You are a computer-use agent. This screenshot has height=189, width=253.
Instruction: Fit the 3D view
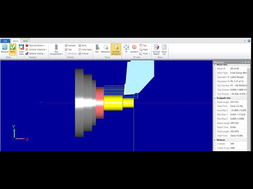(126, 48)
